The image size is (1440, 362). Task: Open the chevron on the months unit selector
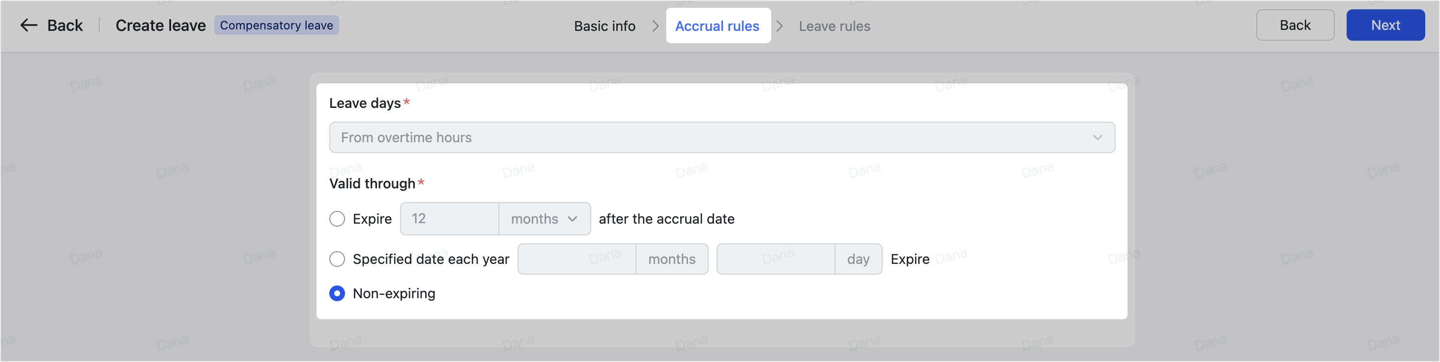point(572,219)
